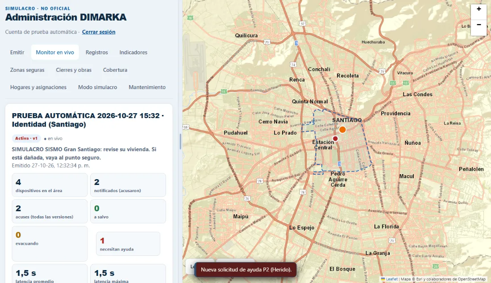Click the 'SIMULACRO SISMO Gran Santiago' message text

click(x=84, y=154)
